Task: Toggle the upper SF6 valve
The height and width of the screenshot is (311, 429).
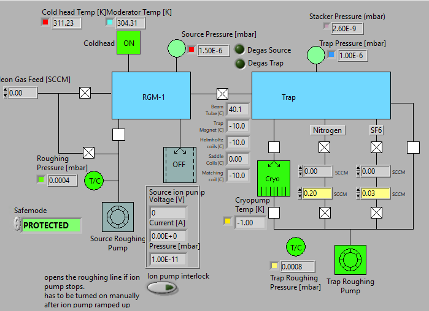Action: [376, 148]
